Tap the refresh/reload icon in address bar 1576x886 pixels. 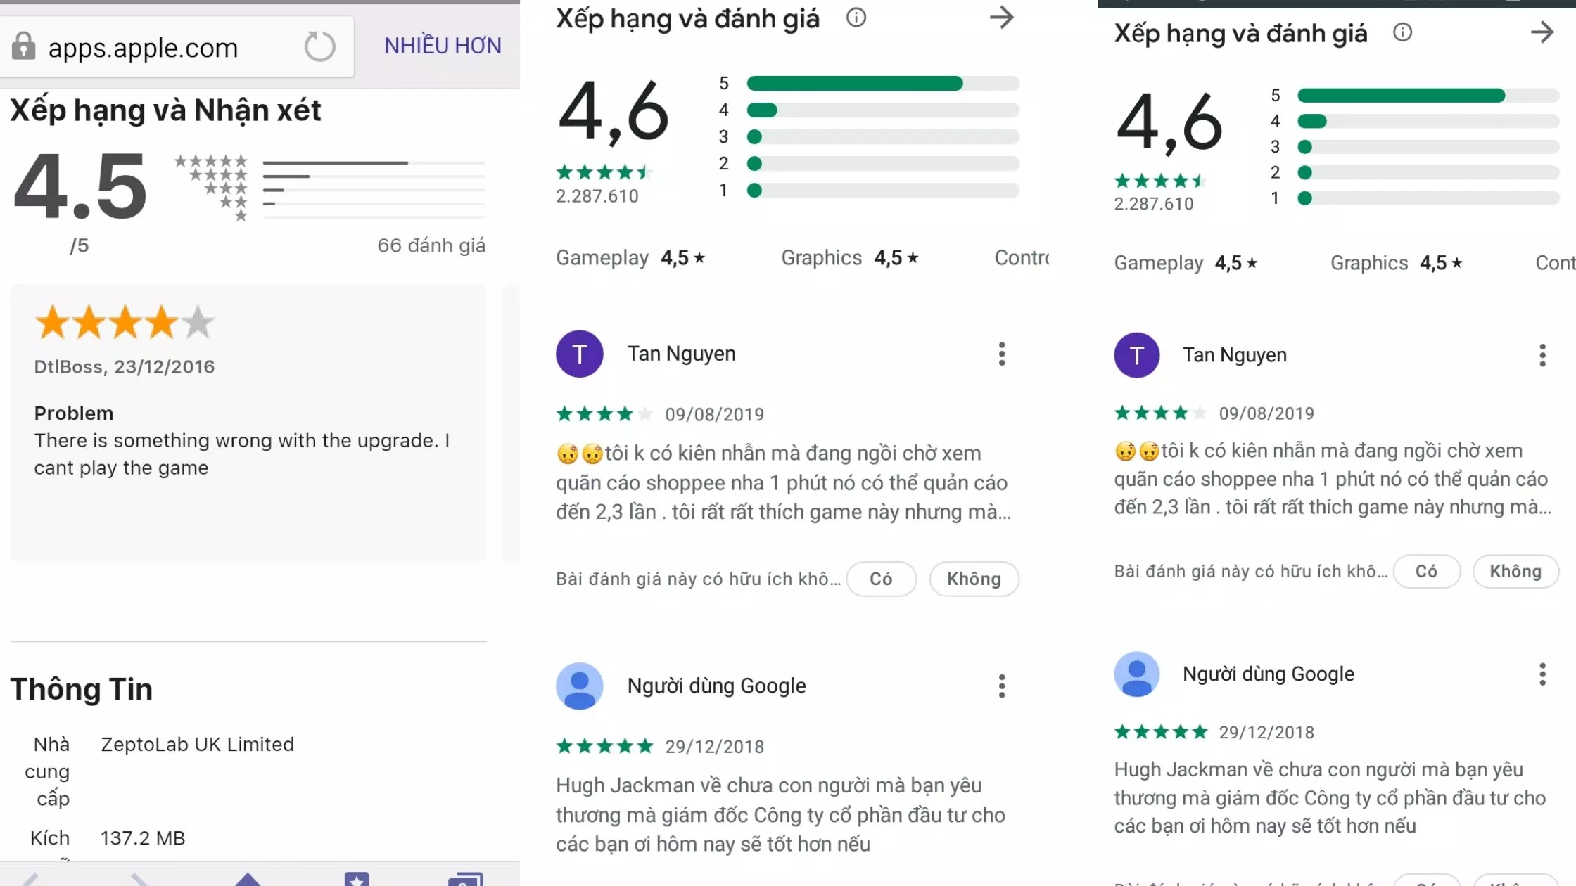point(320,46)
